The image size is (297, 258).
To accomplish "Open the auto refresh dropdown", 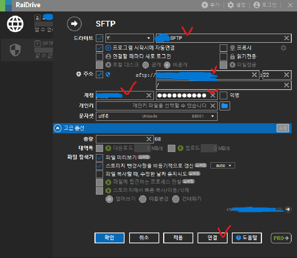I will click(x=223, y=166).
